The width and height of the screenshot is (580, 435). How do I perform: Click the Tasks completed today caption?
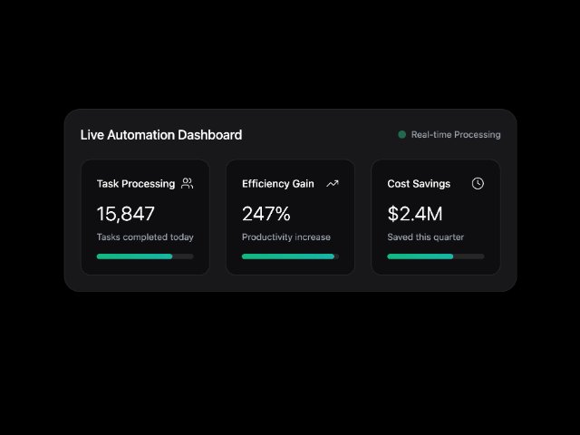click(145, 237)
